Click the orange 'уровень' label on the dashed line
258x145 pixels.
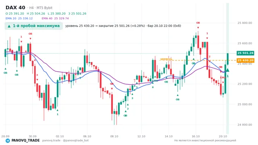(x=166, y=59)
